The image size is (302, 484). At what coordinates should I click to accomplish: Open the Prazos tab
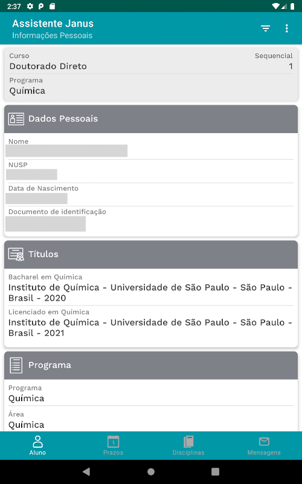tap(113, 445)
